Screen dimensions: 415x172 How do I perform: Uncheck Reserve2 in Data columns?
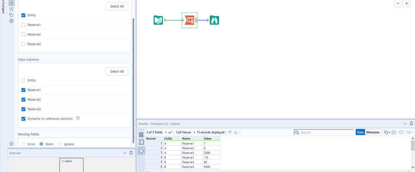(x=23, y=99)
